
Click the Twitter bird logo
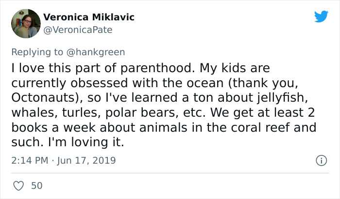(321, 16)
